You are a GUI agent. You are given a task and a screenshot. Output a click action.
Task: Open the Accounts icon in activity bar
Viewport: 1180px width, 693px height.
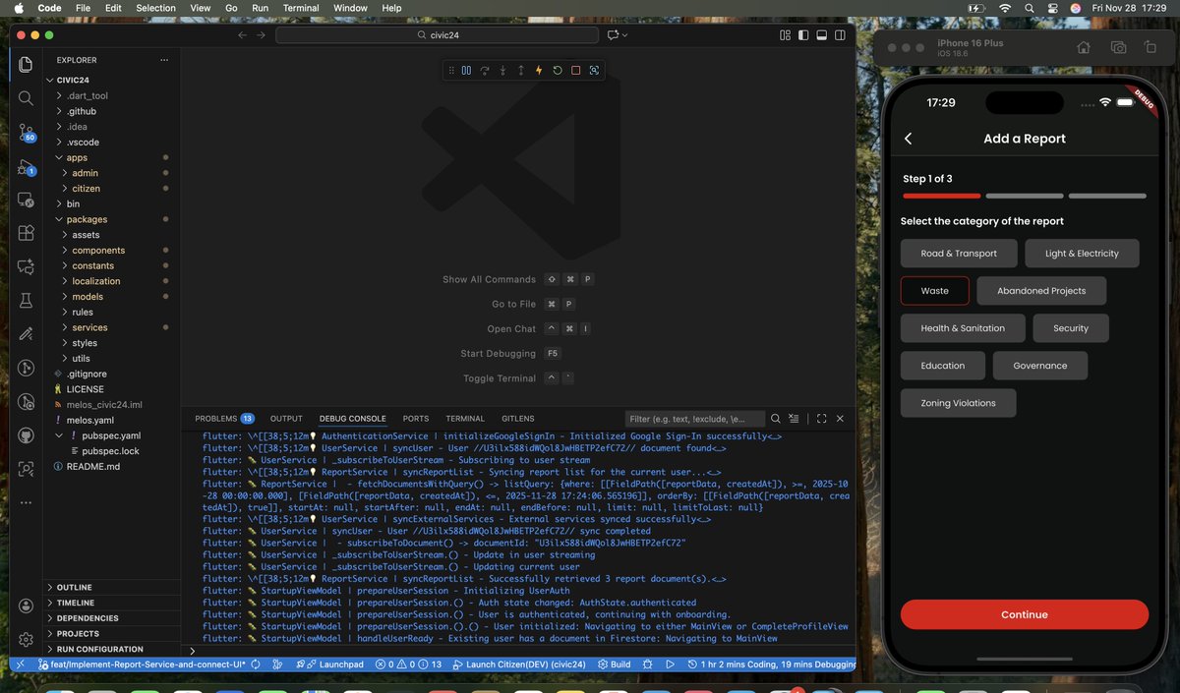tap(26, 606)
